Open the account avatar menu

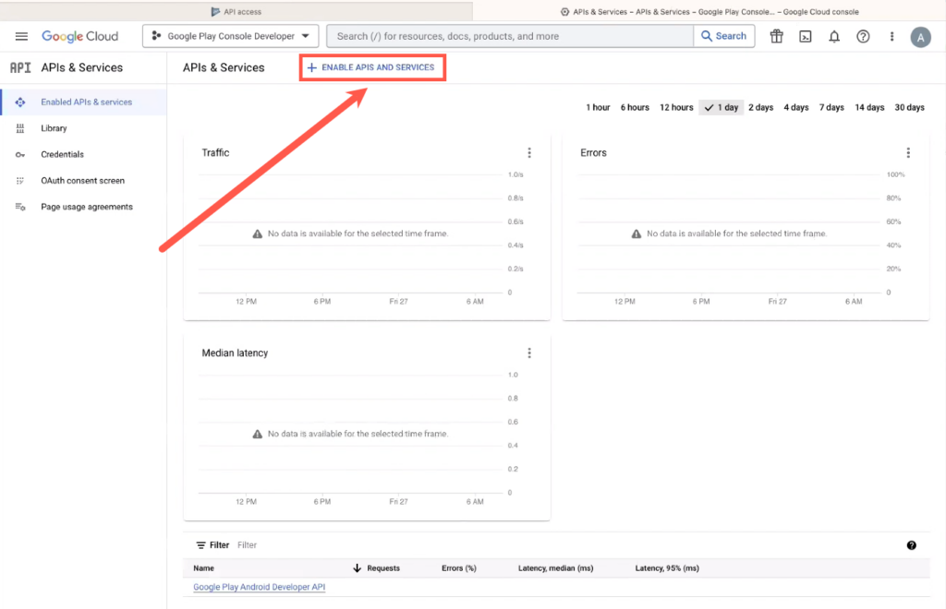tap(920, 36)
